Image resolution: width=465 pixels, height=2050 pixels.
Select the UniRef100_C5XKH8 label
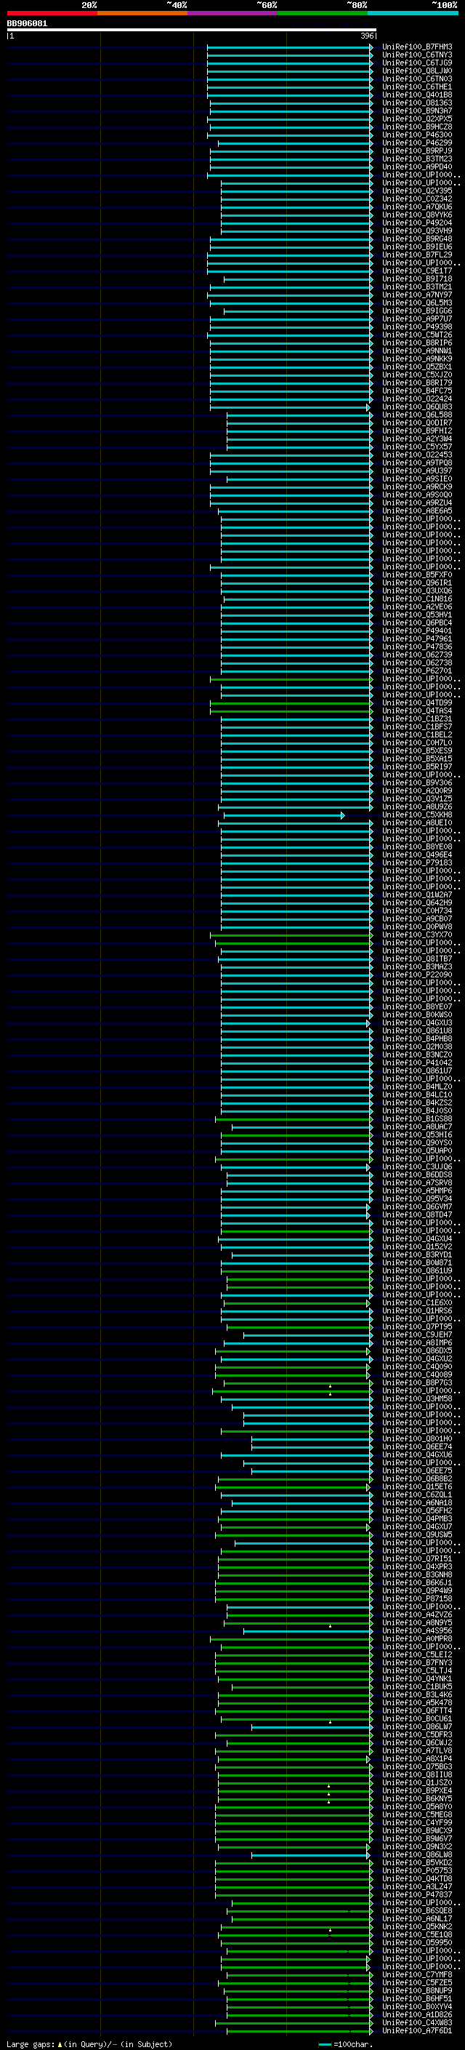[x=417, y=815]
